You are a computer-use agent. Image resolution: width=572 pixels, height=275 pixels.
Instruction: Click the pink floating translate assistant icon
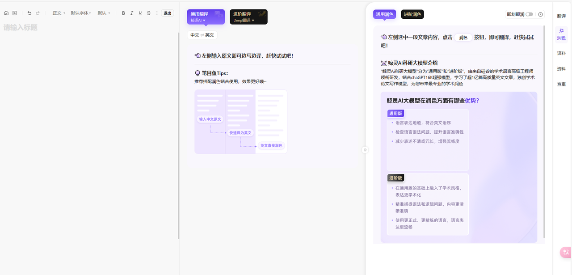566,252
